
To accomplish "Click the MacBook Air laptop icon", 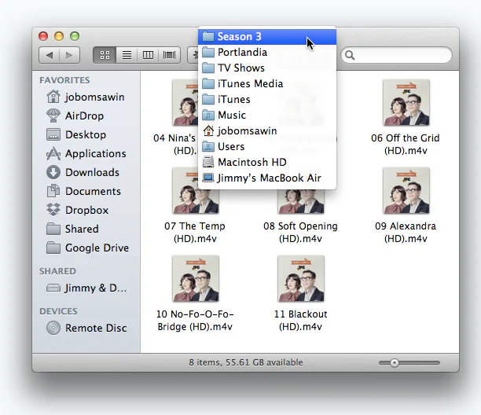I will tap(208, 178).
